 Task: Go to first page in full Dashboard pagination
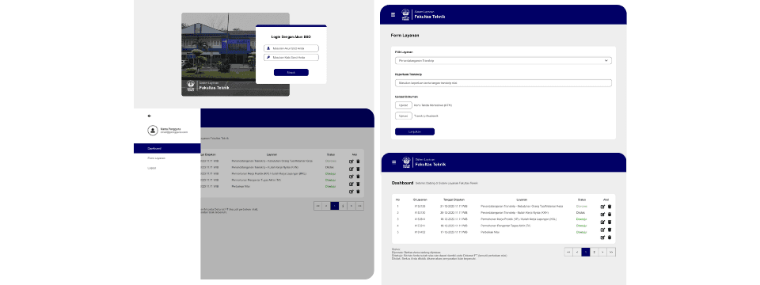pos(568,252)
